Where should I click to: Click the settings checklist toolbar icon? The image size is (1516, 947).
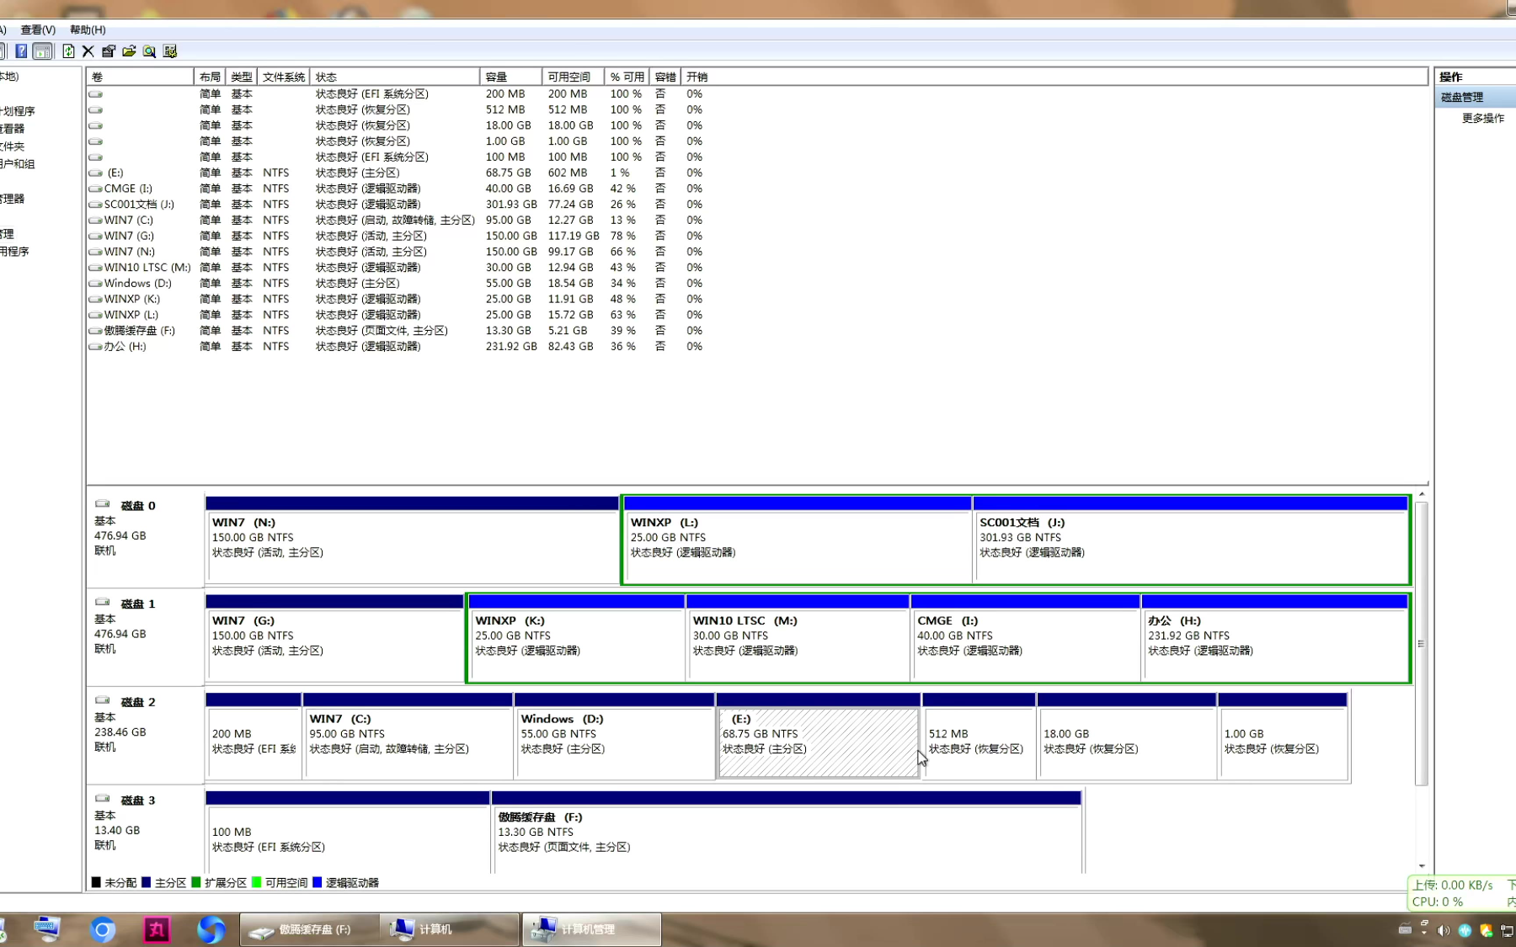[170, 51]
